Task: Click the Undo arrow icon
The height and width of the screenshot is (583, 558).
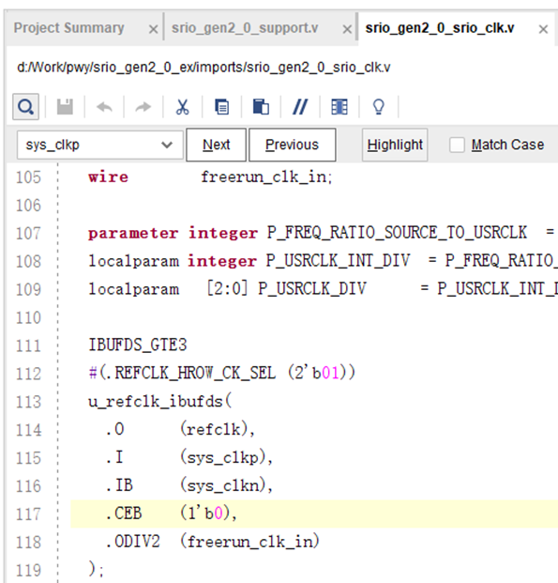Action: tap(104, 107)
